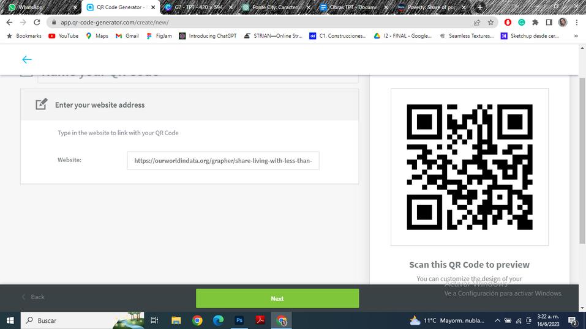The width and height of the screenshot is (586, 329).
Task: Open the extensions puzzle icon
Action: pyautogui.click(x=535, y=23)
